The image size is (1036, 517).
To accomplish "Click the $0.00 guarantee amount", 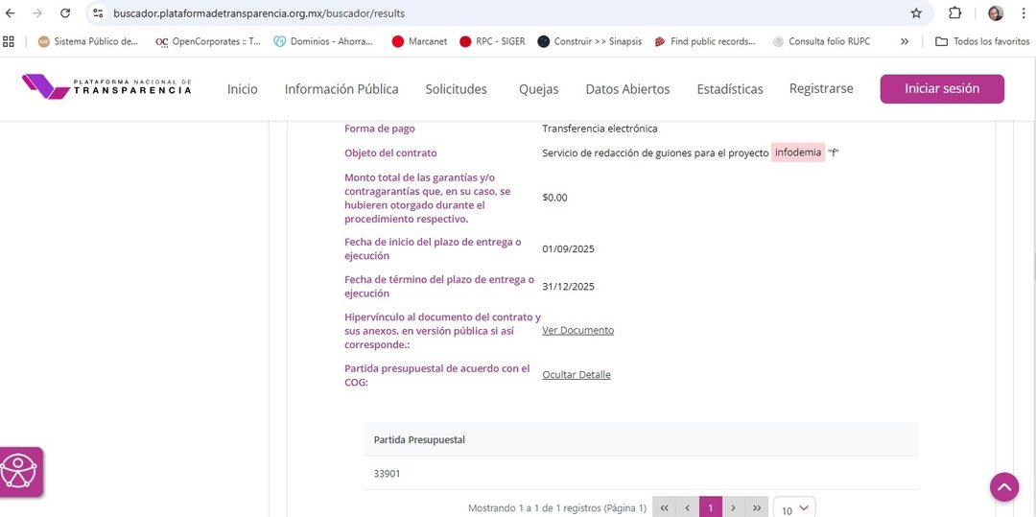I will (555, 198).
